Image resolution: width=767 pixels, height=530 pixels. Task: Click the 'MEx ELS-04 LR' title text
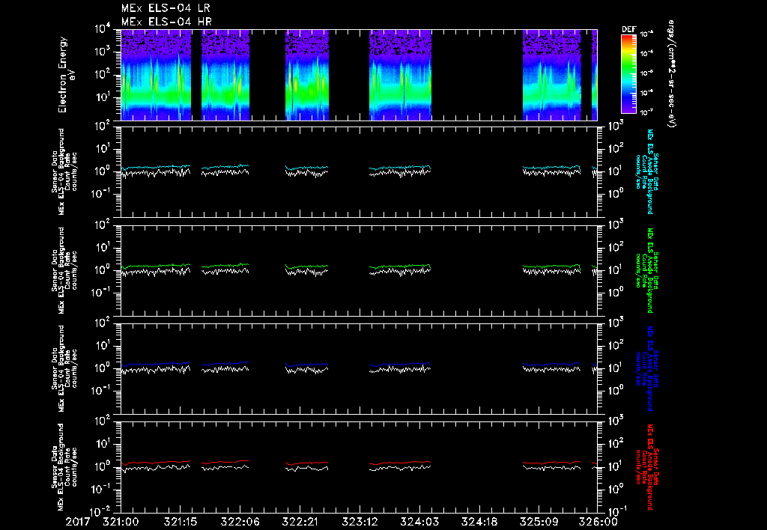click(x=166, y=8)
